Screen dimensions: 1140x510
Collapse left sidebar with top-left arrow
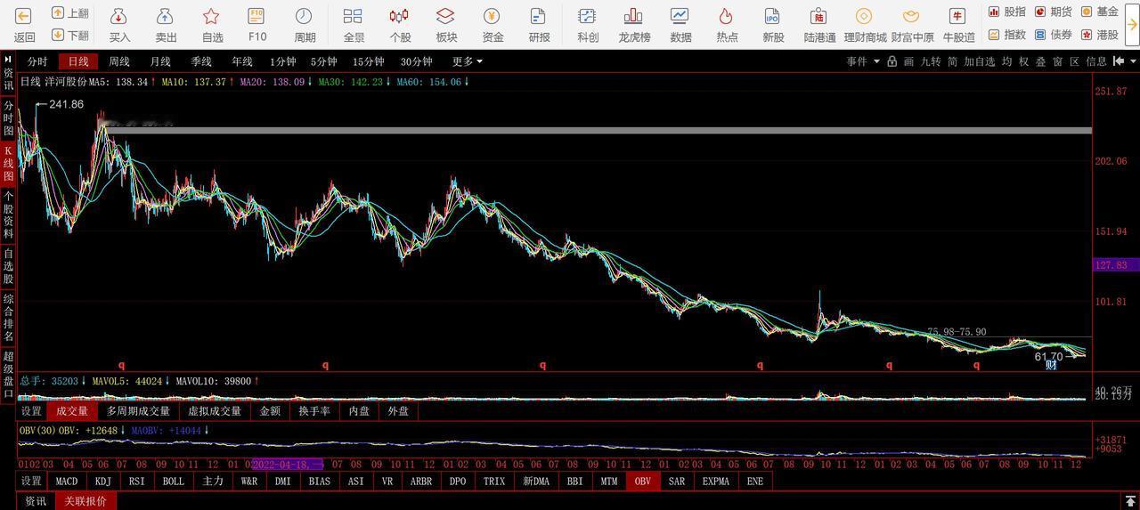[7, 60]
